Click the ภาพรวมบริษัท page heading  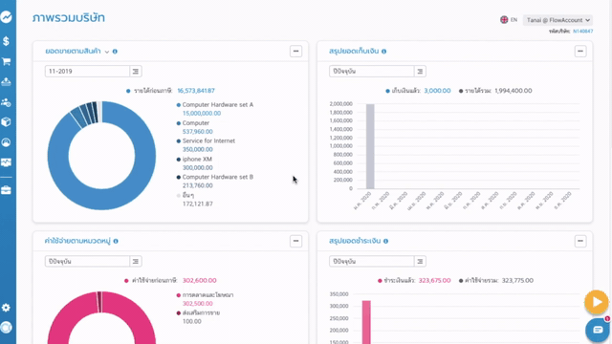69,18
